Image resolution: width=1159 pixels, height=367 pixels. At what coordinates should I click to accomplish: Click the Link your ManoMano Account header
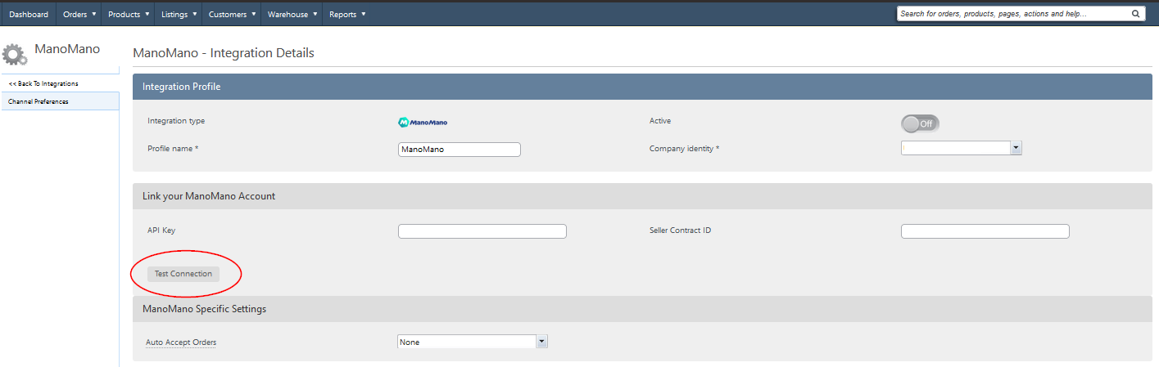pos(642,196)
